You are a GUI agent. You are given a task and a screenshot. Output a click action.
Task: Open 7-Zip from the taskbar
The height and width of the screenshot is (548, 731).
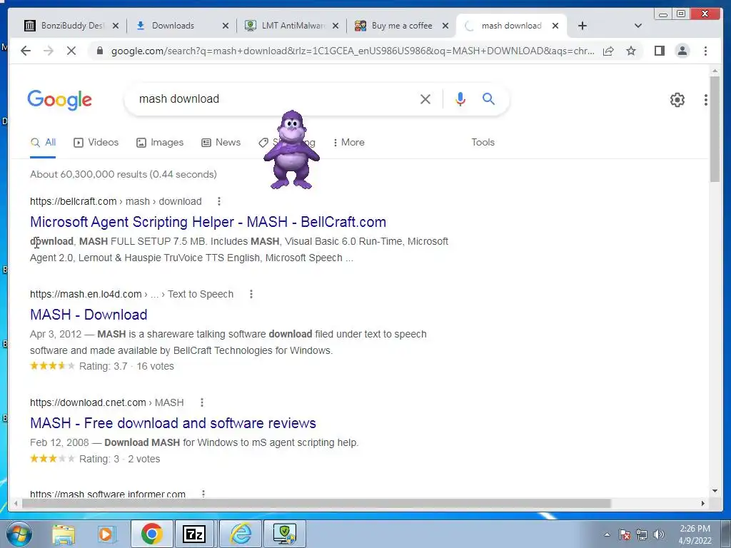click(x=194, y=534)
